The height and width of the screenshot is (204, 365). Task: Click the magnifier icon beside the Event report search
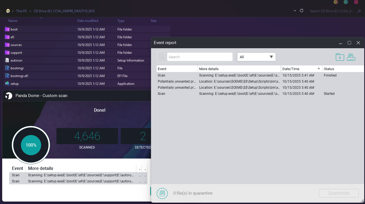click(161, 57)
